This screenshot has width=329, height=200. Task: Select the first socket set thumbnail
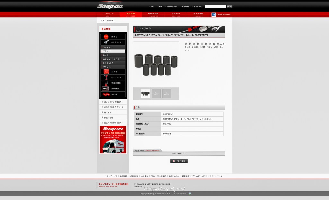tap(146, 94)
